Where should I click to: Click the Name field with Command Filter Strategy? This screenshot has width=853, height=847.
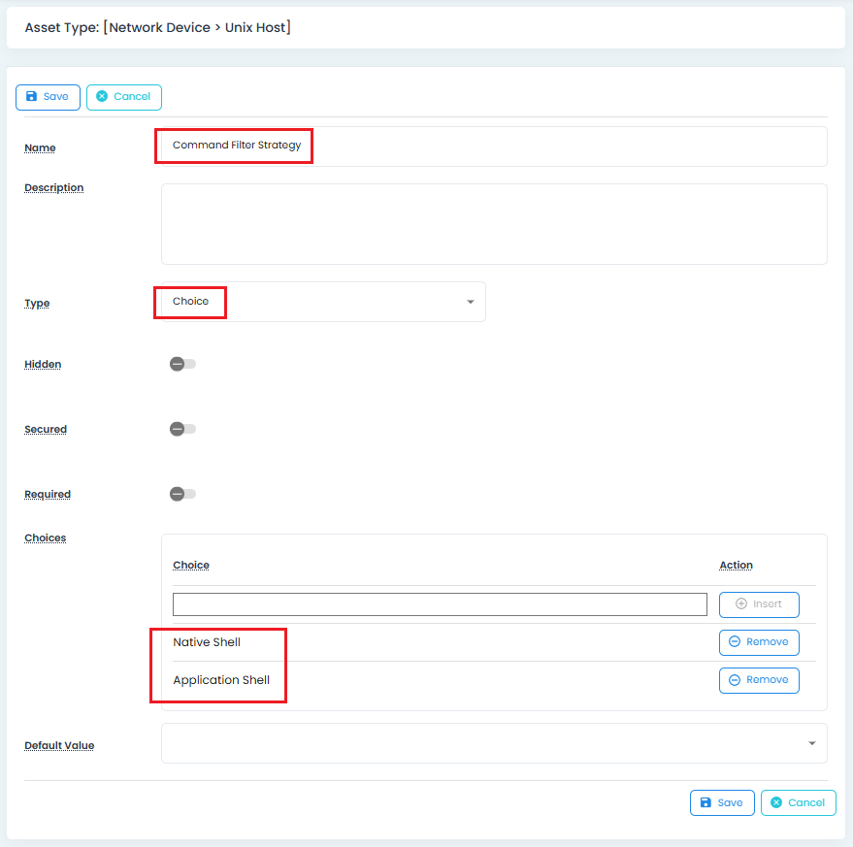click(493, 146)
